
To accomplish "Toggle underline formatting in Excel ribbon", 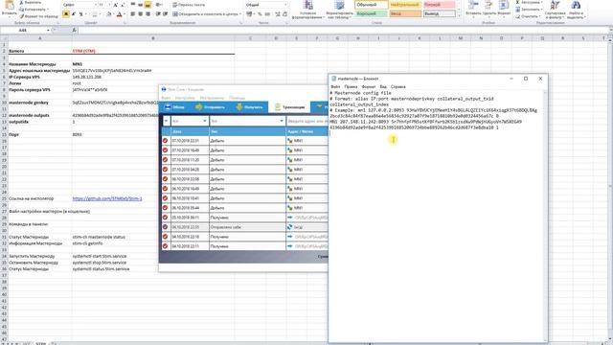I will tap(80, 14).
